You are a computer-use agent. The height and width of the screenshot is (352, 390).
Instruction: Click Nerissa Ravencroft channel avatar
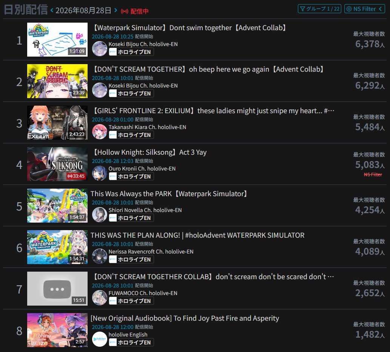[x=100, y=256]
